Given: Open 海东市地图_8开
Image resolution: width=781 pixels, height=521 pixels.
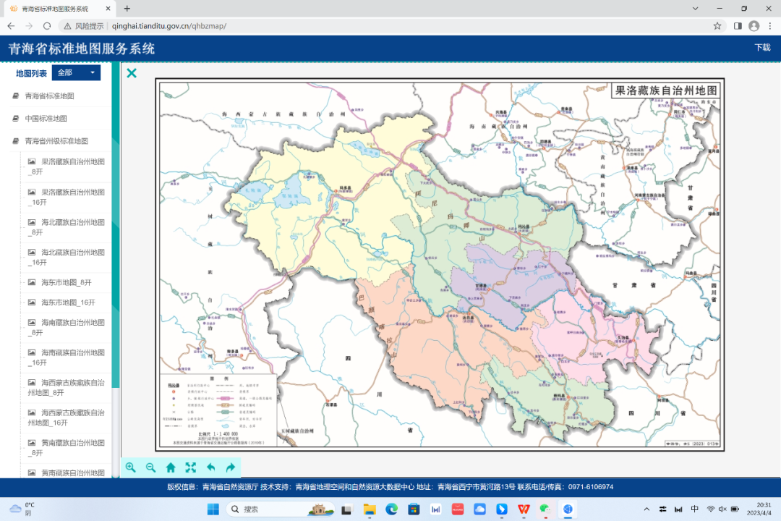Looking at the screenshot, I should click(x=60, y=282).
